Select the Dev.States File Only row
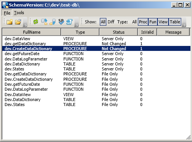 tap(96, 104)
